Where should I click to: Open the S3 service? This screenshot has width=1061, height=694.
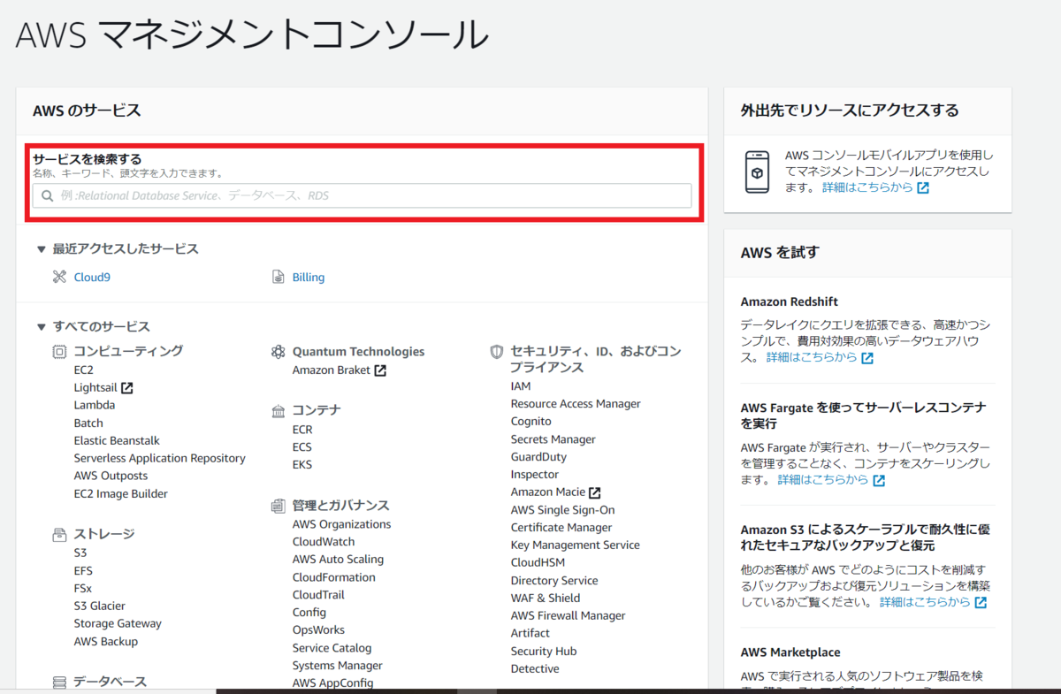pyautogui.click(x=80, y=553)
